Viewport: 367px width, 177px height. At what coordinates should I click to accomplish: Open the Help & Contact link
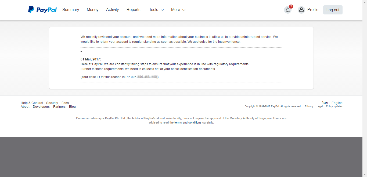[32, 103]
